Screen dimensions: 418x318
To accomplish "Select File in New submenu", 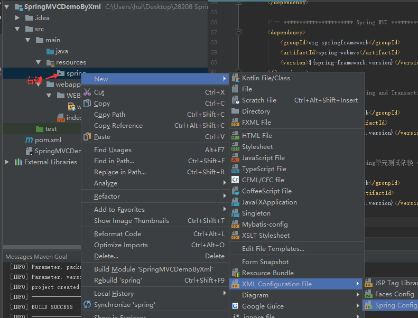I will pyautogui.click(x=296, y=89).
